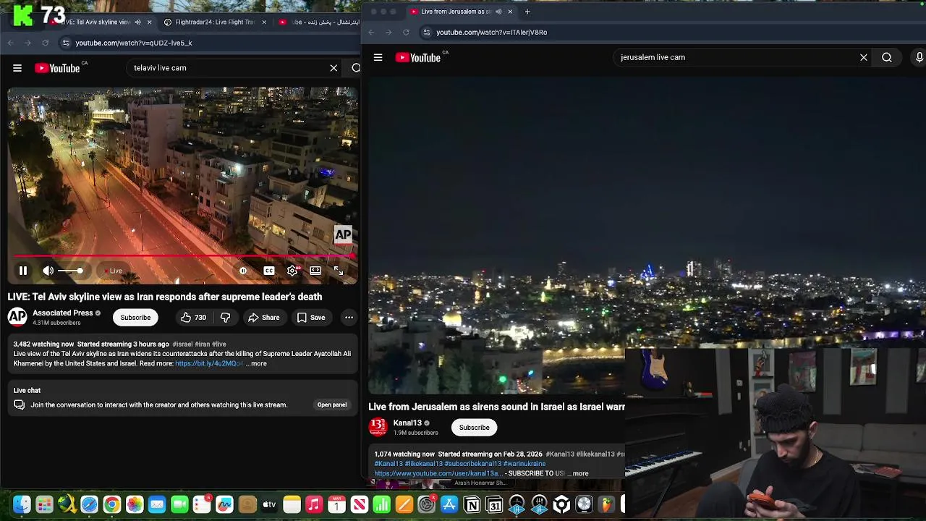The width and height of the screenshot is (926, 521).
Task: Share the Tel Aviv skyline stream
Action: pyautogui.click(x=263, y=317)
